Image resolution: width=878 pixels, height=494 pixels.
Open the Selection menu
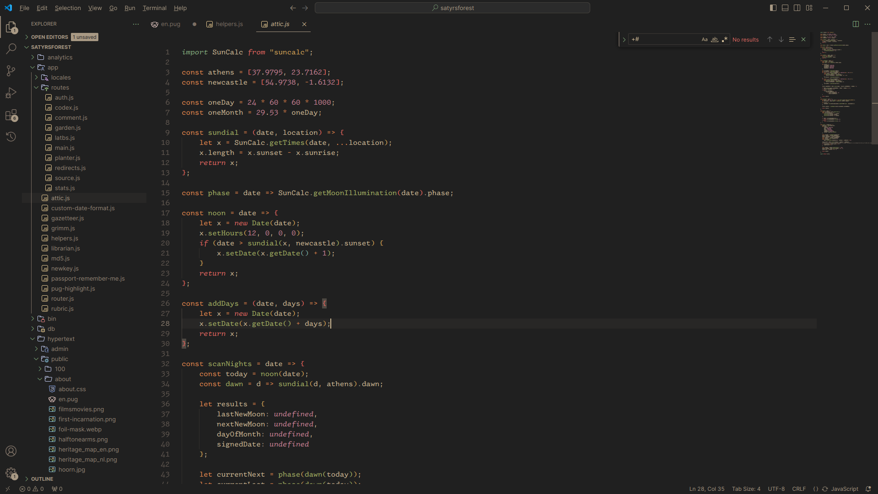coord(68,8)
